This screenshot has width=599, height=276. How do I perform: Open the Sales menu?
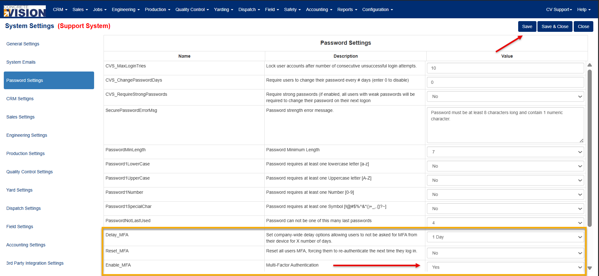pos(80,9)
